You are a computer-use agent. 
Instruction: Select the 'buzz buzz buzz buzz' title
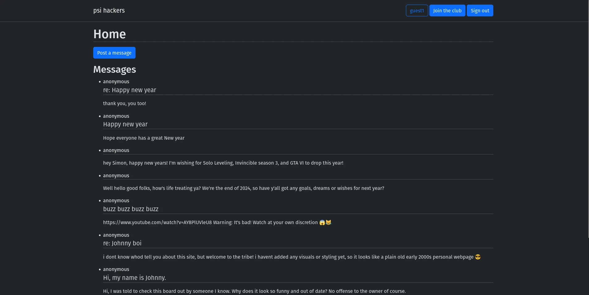click(x=131, y=209)
